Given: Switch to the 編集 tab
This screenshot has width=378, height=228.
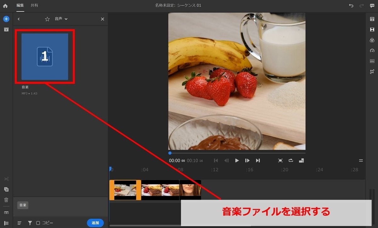Looking at the screenshot, I should tap(20, 5).
